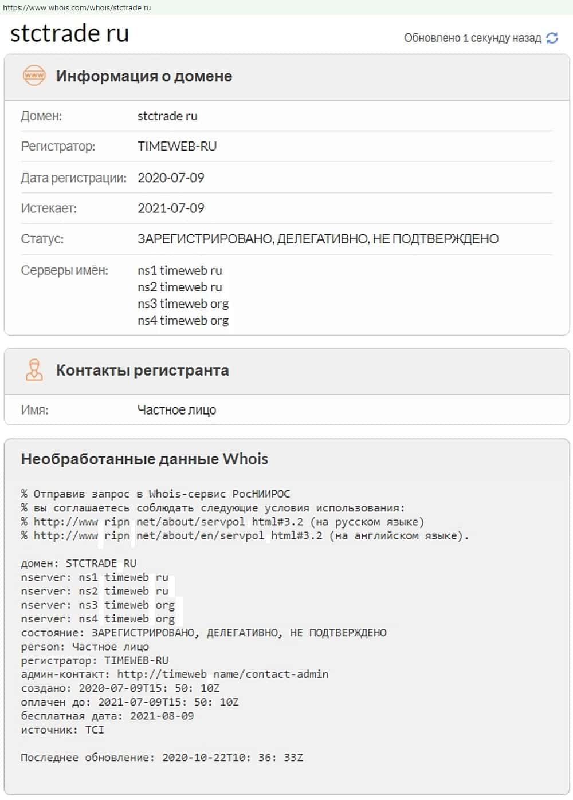This screenshot has height=800, width=573.
Task: Open the ripn English servpol link
Action: (x=178, y=536)
